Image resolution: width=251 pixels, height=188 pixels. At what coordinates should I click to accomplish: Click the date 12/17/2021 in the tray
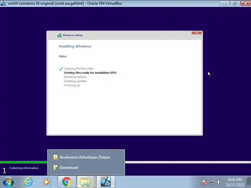click(x=235, y=185)
